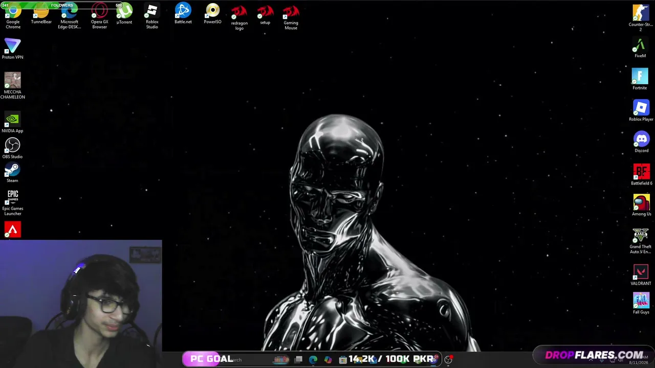The height and width of the screenshot is (368, 655).
Task: Open the Battlefield 6 shortcut
Action: click(641, 175)
